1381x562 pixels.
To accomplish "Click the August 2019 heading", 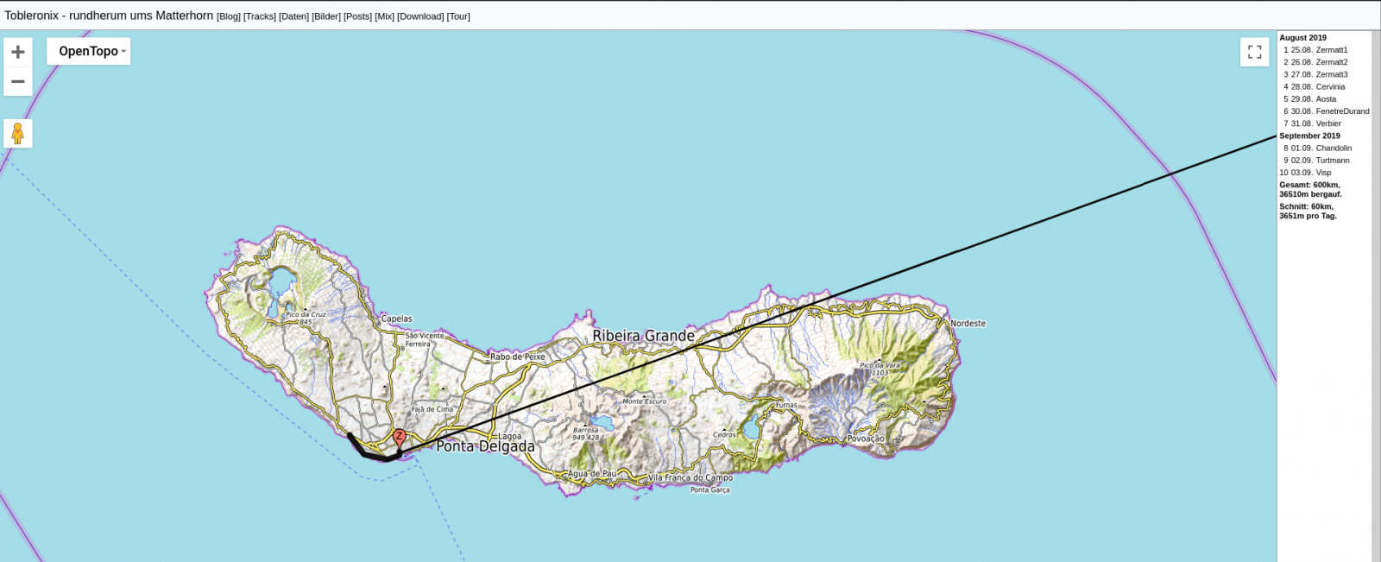I will point(1302,38).
